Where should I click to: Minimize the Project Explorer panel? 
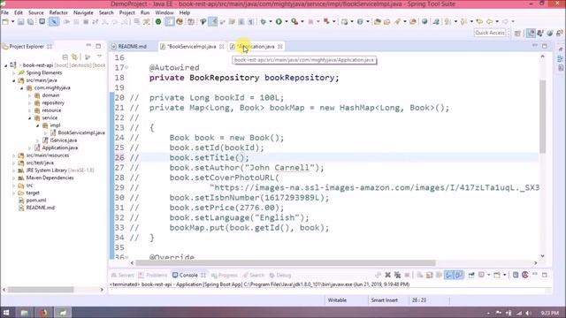pyautogui.click(x=88, y=46)
